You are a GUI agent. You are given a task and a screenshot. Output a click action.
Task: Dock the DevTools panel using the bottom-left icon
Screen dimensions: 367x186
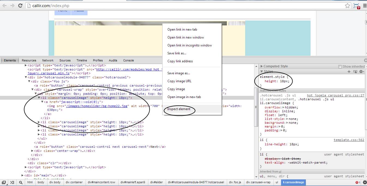4,182
